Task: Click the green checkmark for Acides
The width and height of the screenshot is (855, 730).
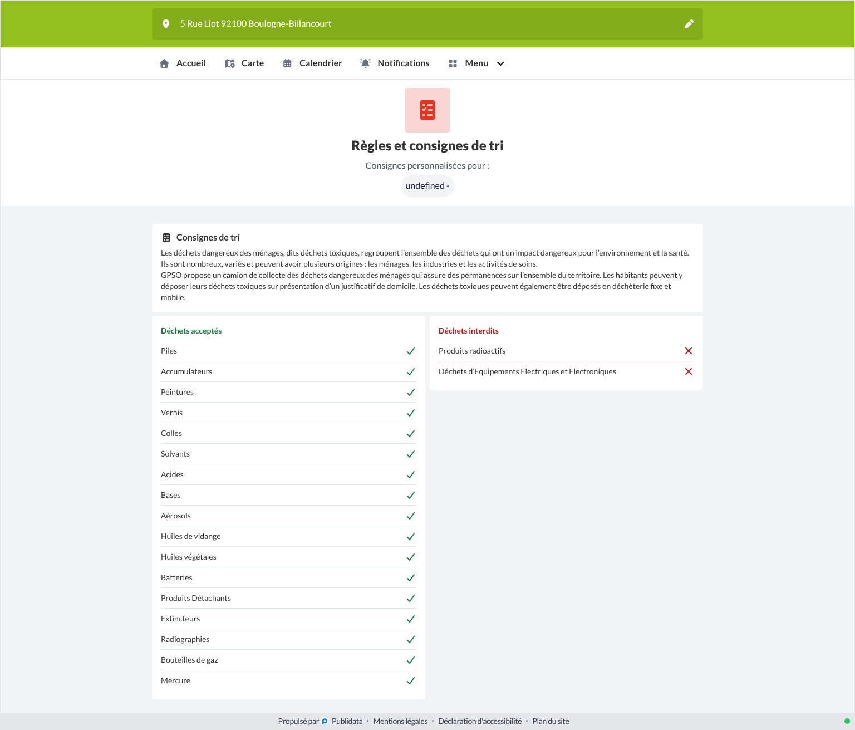Action: point(411,474)
